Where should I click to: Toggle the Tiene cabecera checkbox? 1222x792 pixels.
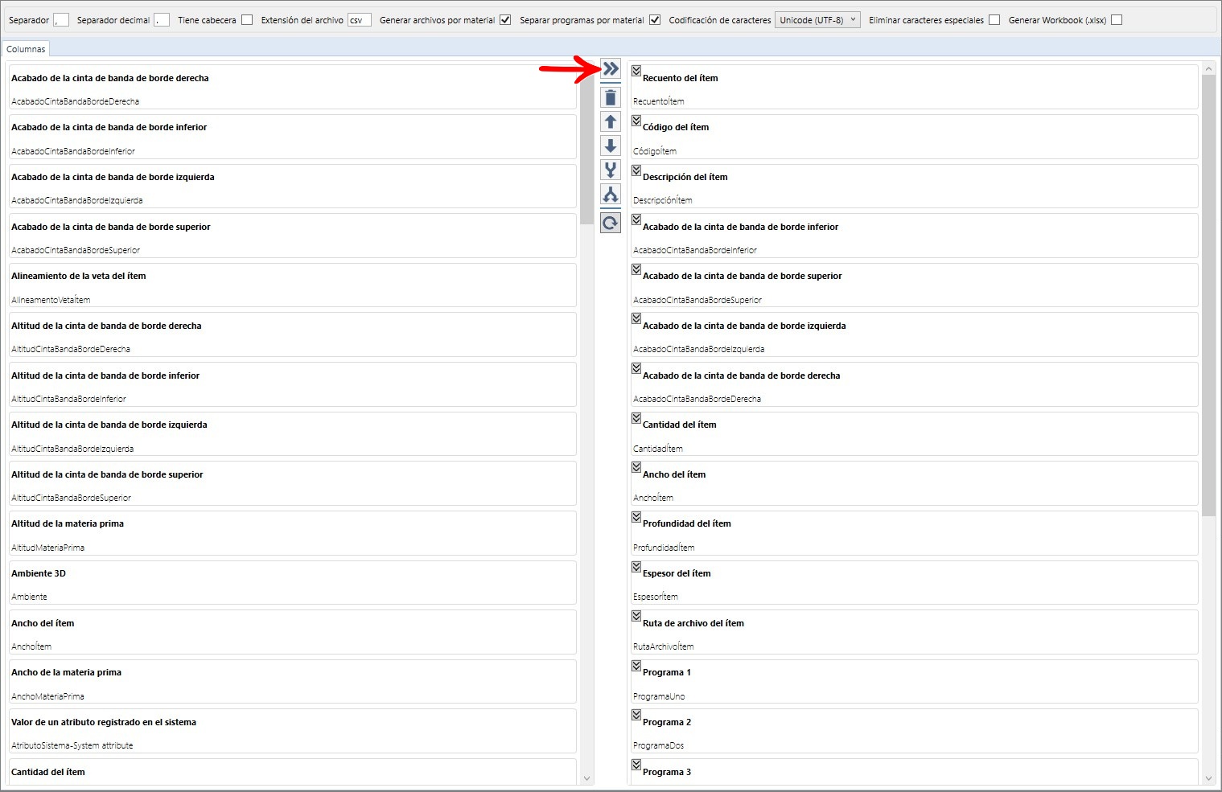[x=247, y=20]
